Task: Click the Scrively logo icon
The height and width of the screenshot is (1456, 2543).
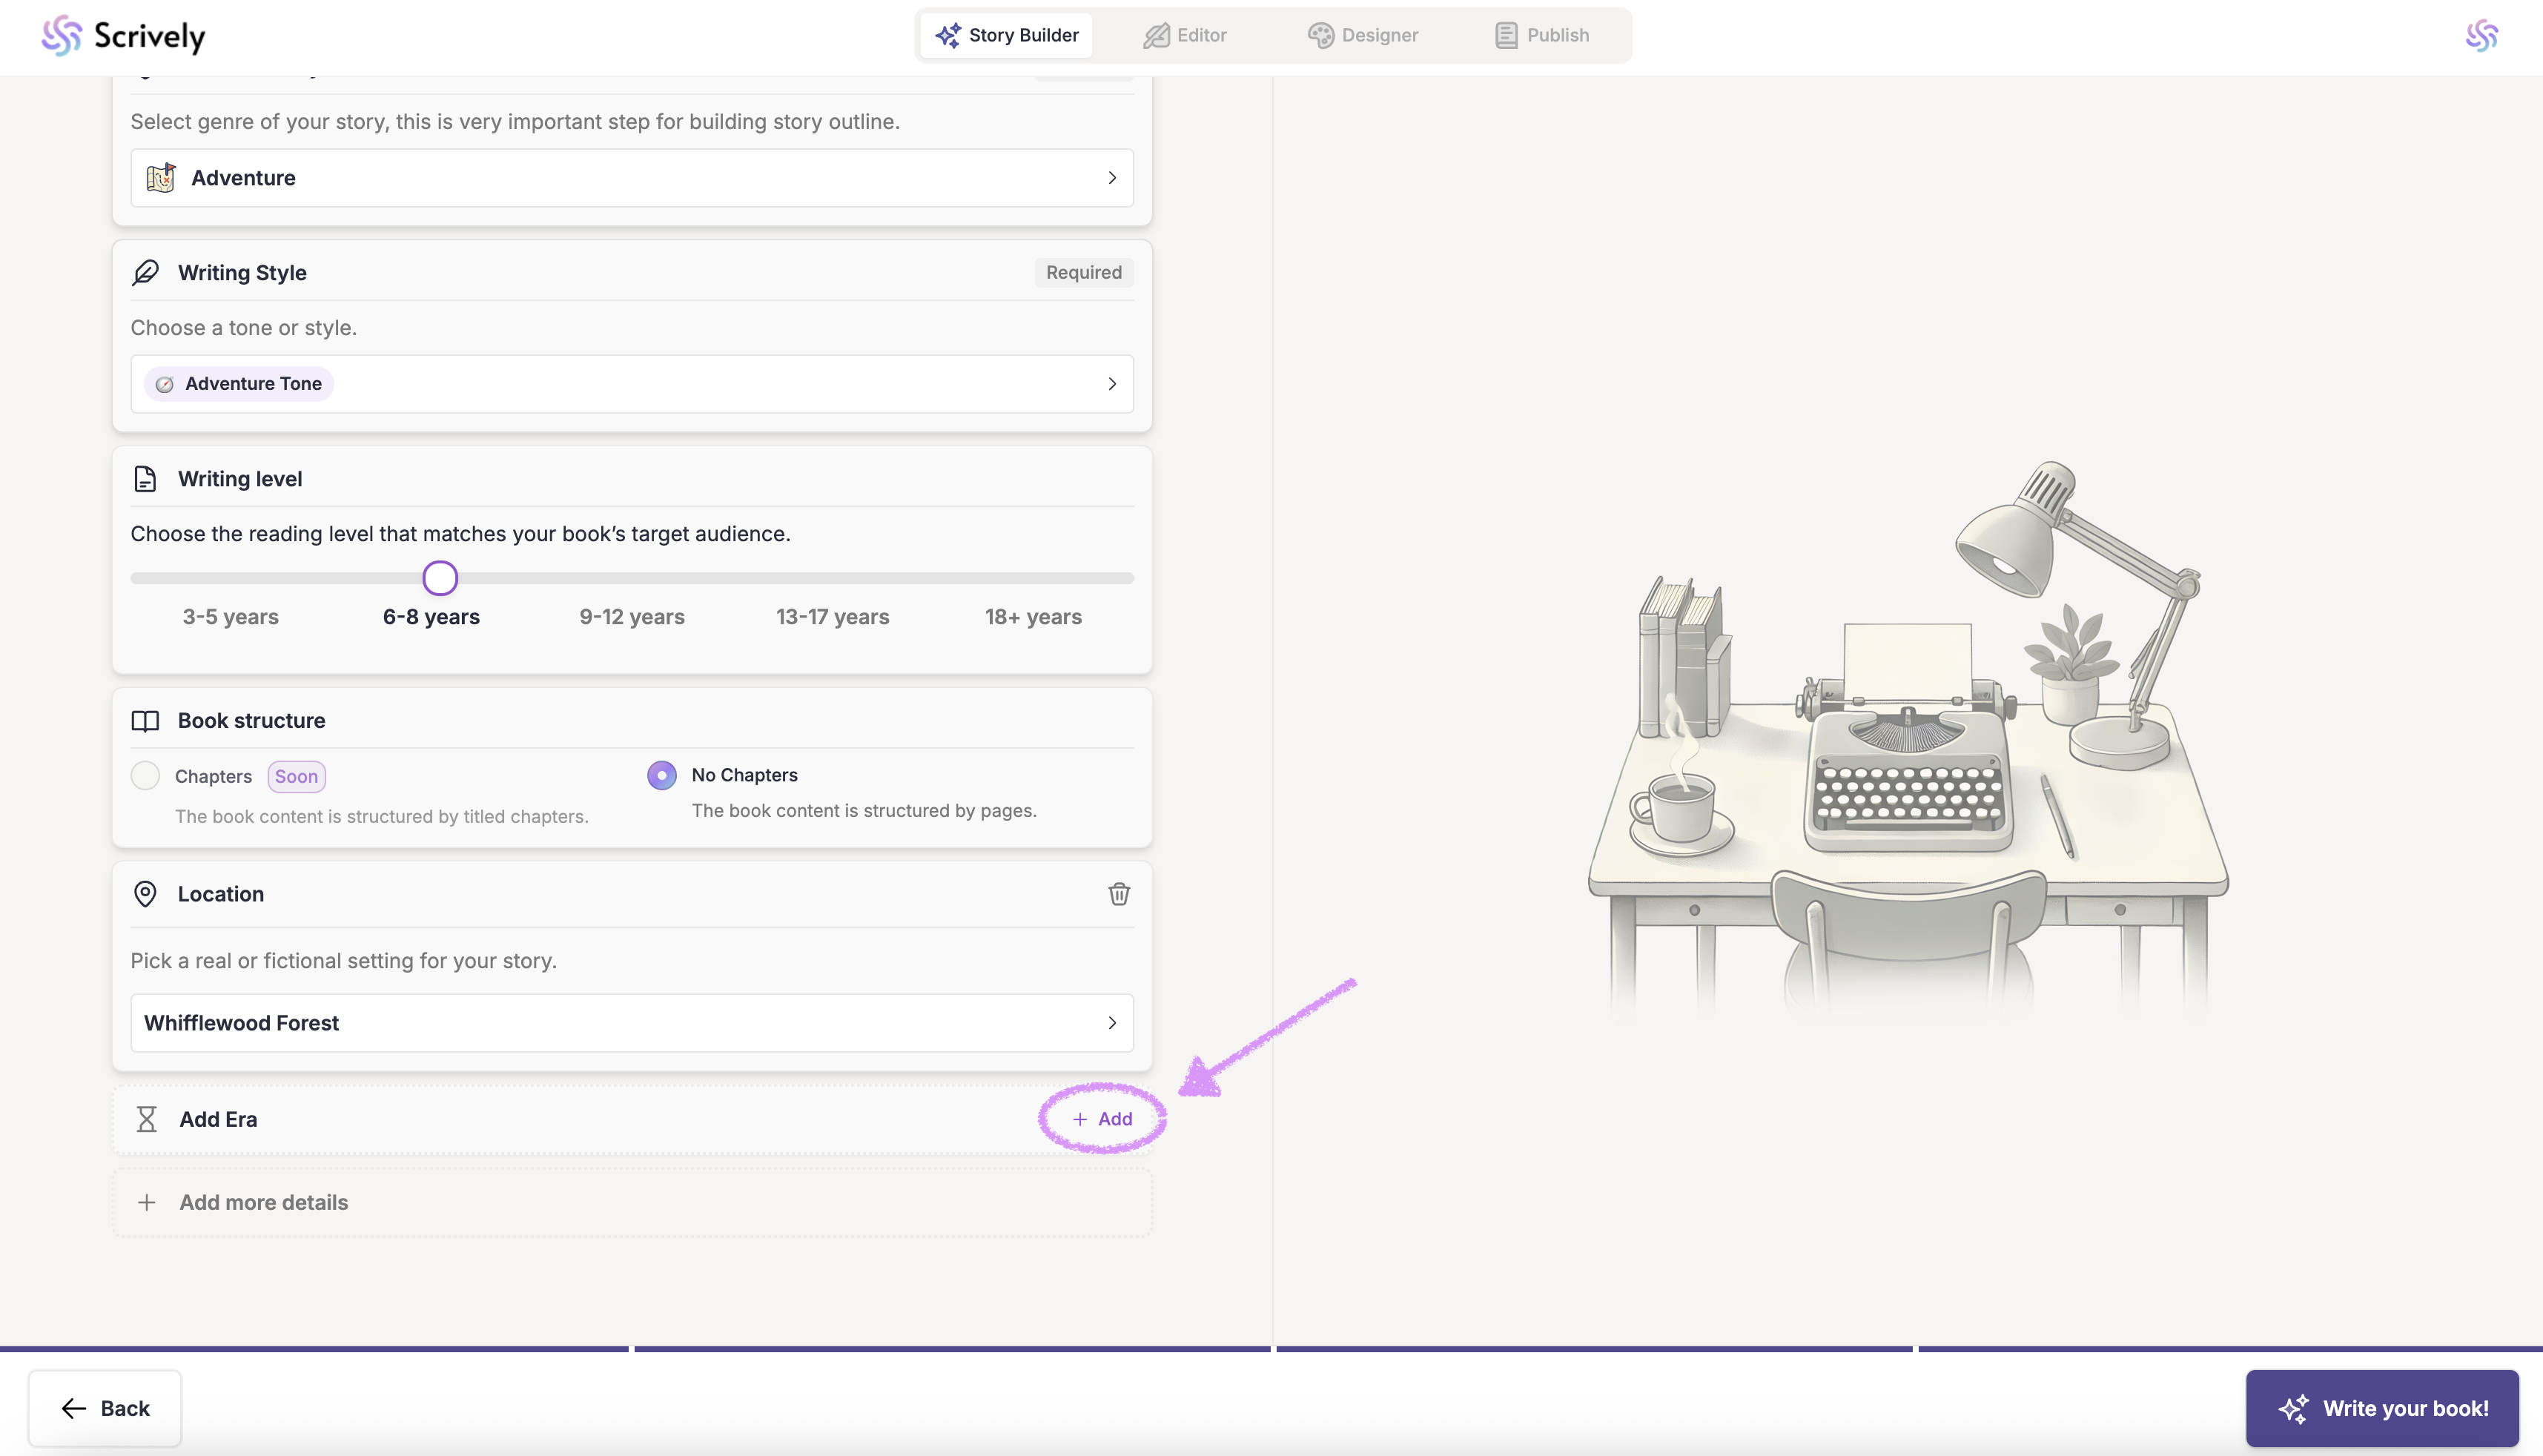Action: pyautogui.click(x=61, y=36)
